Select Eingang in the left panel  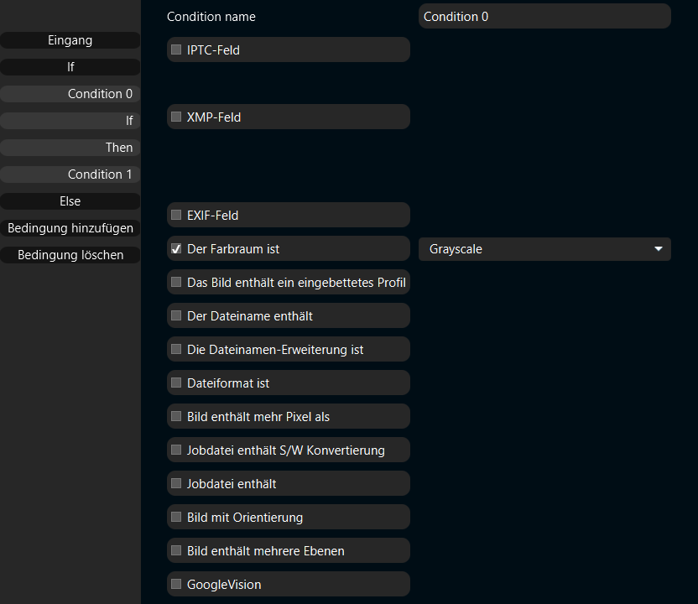tap(70, 40)
